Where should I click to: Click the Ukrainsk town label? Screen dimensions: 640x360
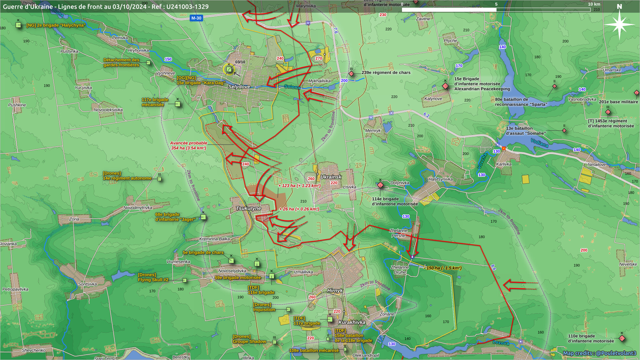point(331,177)
